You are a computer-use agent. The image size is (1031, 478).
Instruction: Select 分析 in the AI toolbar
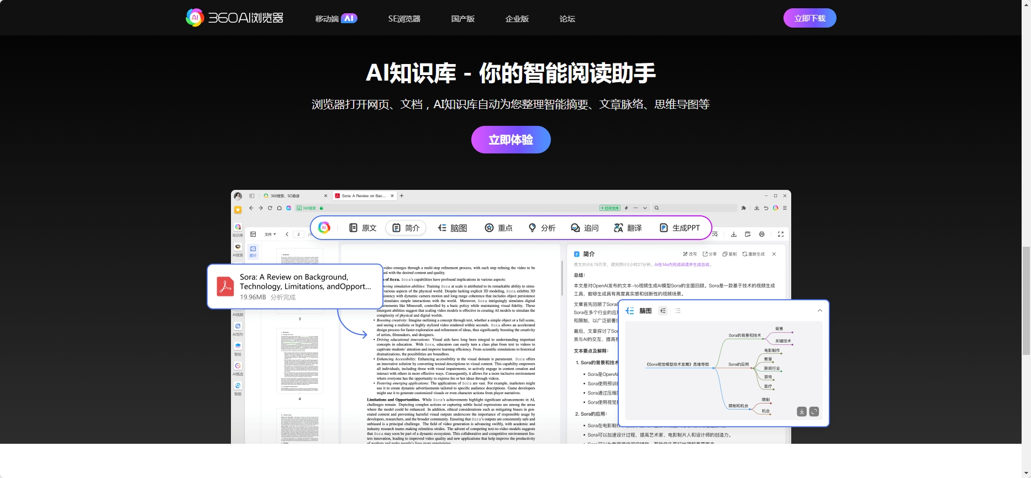[542, 228]
